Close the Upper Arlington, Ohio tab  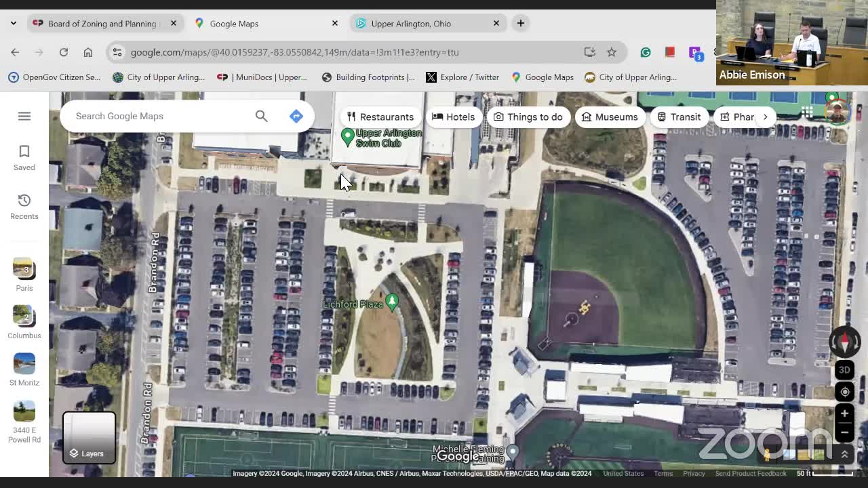496,23
